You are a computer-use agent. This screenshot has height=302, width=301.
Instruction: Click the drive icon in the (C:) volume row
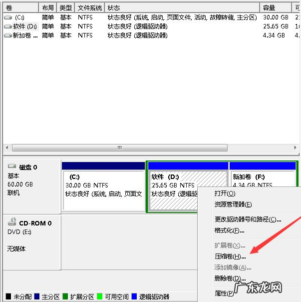8,17
